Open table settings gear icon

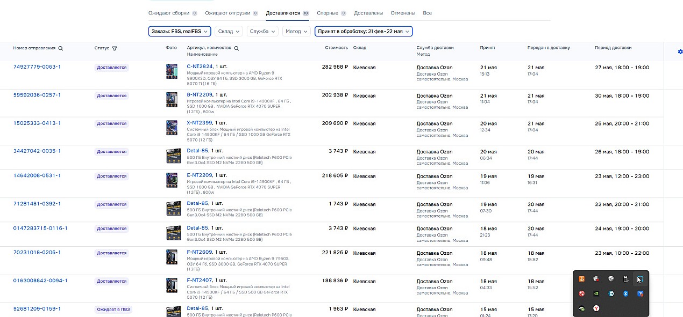680,51
